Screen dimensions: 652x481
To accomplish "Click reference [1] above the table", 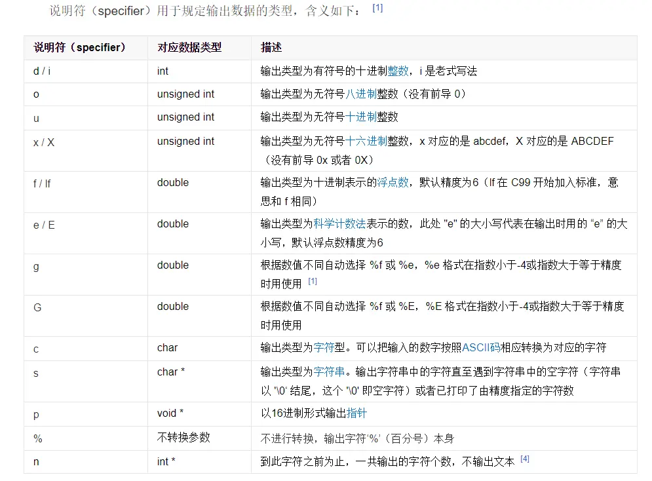I will (377, 8).
